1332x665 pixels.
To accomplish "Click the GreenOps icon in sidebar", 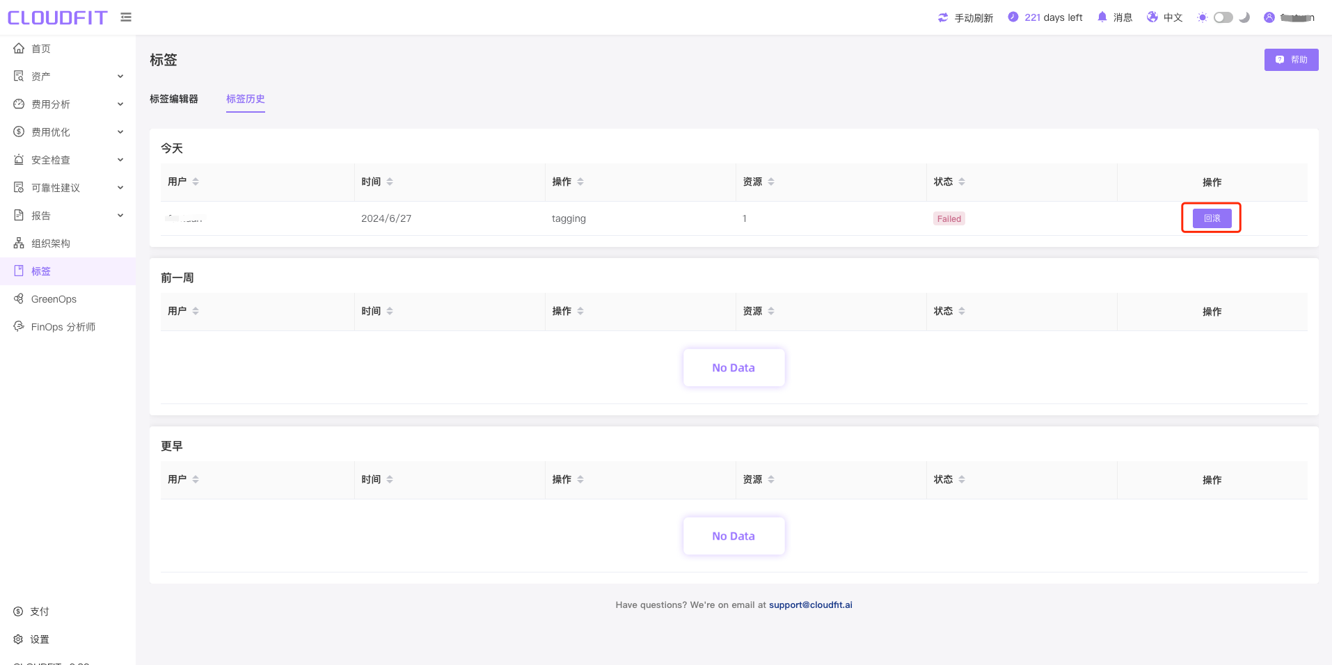I will coord(19,298).
